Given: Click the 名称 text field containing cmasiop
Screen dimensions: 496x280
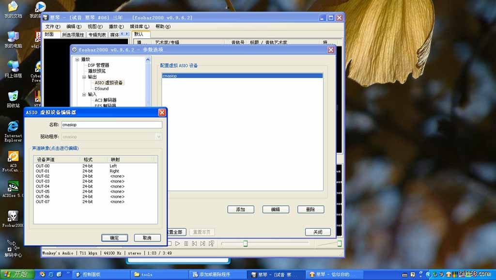Looking at the screenshot, I should [x=111, y=124].
